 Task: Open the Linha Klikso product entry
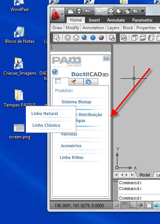[79, 157]
